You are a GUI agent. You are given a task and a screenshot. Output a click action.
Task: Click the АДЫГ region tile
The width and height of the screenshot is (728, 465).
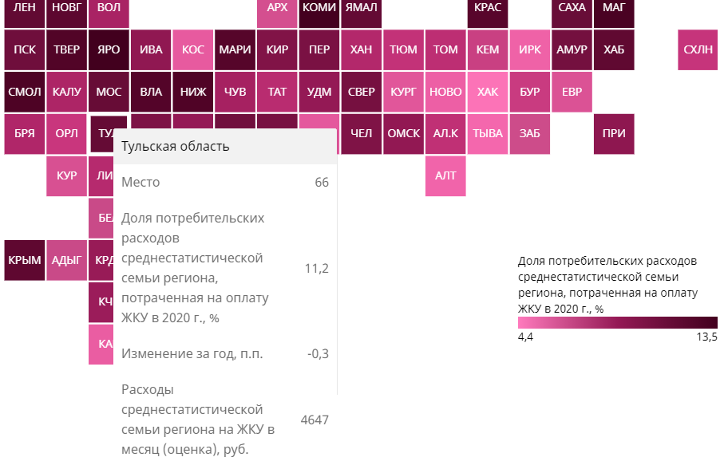pyautogui.click(x=66, y=260)
